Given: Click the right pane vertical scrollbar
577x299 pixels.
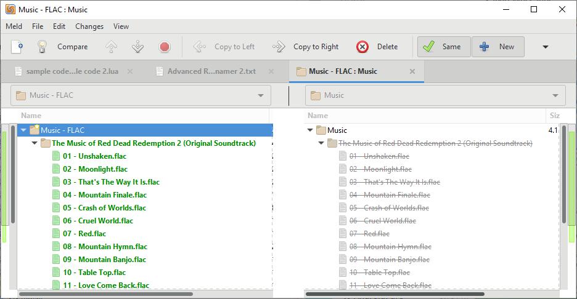Looking at the screenshot, I should coord(563,175).
